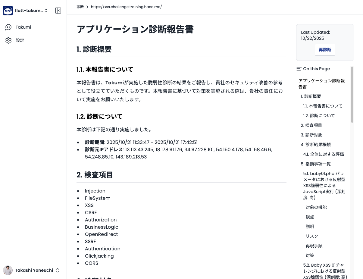
Task: Select the Takumi chat icon in sidebar
Action: 8,27
